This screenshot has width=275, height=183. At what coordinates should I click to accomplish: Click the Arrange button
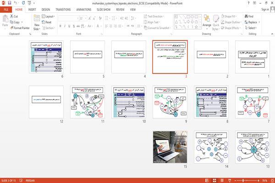[207, 22]
